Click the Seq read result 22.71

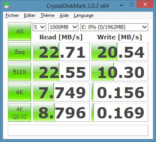click(61, 52)
